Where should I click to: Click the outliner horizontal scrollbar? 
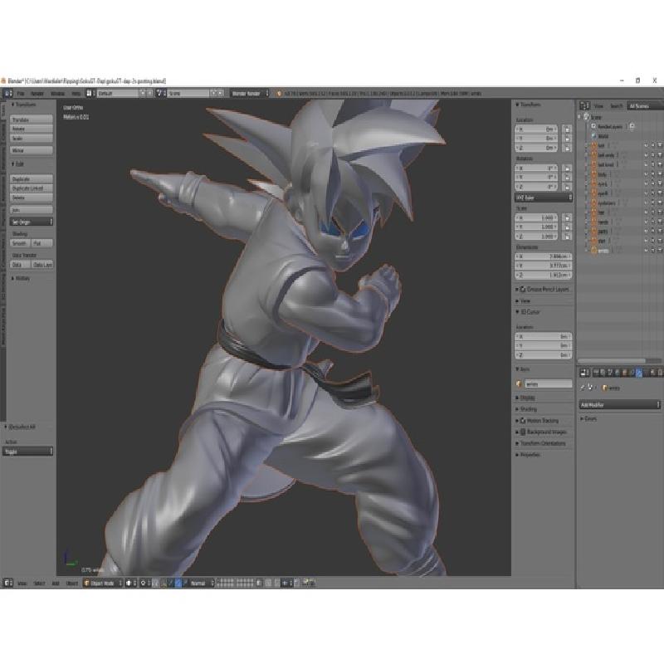point(612,361)
